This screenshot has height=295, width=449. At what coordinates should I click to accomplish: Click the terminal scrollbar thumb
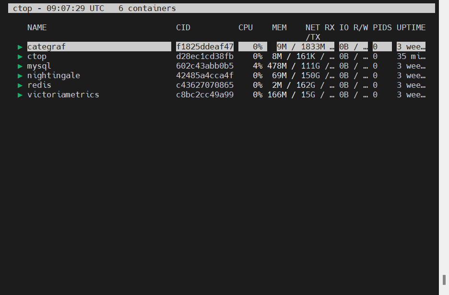(x=444, y=280)
